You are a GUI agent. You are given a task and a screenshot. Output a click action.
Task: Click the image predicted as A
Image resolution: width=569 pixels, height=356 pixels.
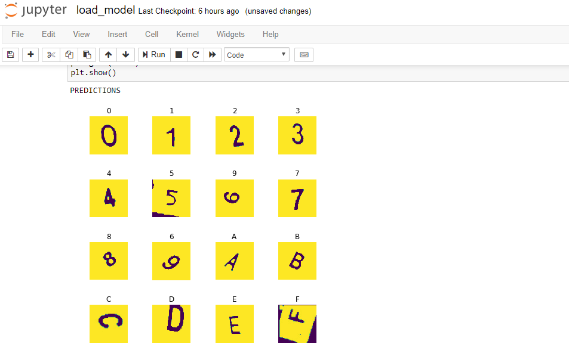coord(235,261)
